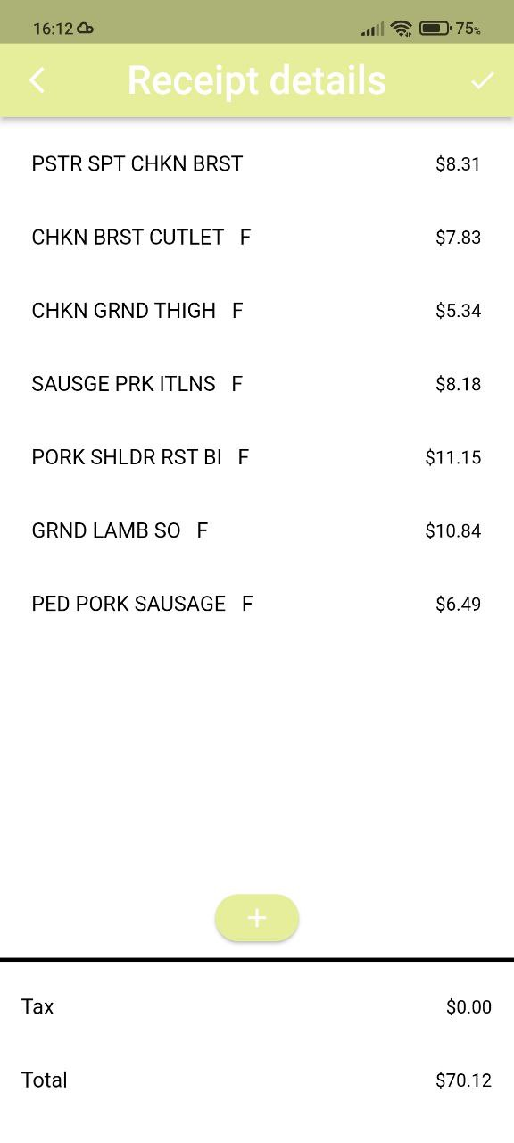
Task: Click the cellular signal icon
Action: point(371,28)
